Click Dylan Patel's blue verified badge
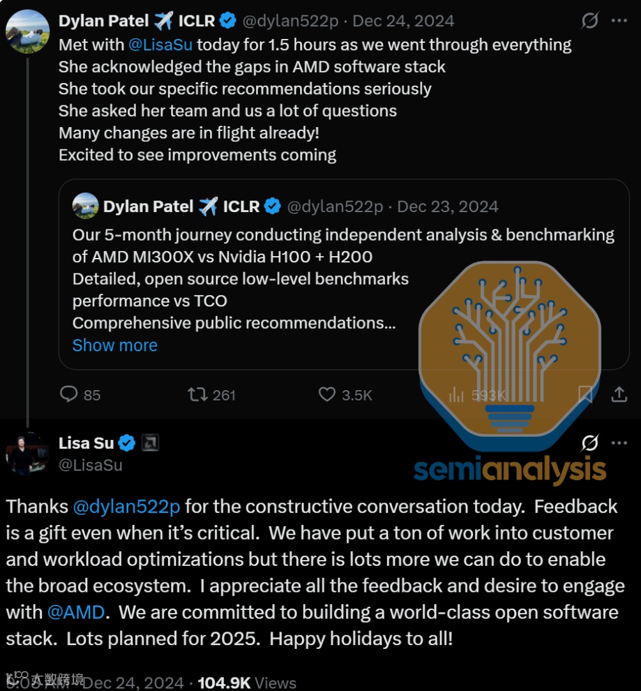Screen dimensions: 641x691 tap(228, 20)
